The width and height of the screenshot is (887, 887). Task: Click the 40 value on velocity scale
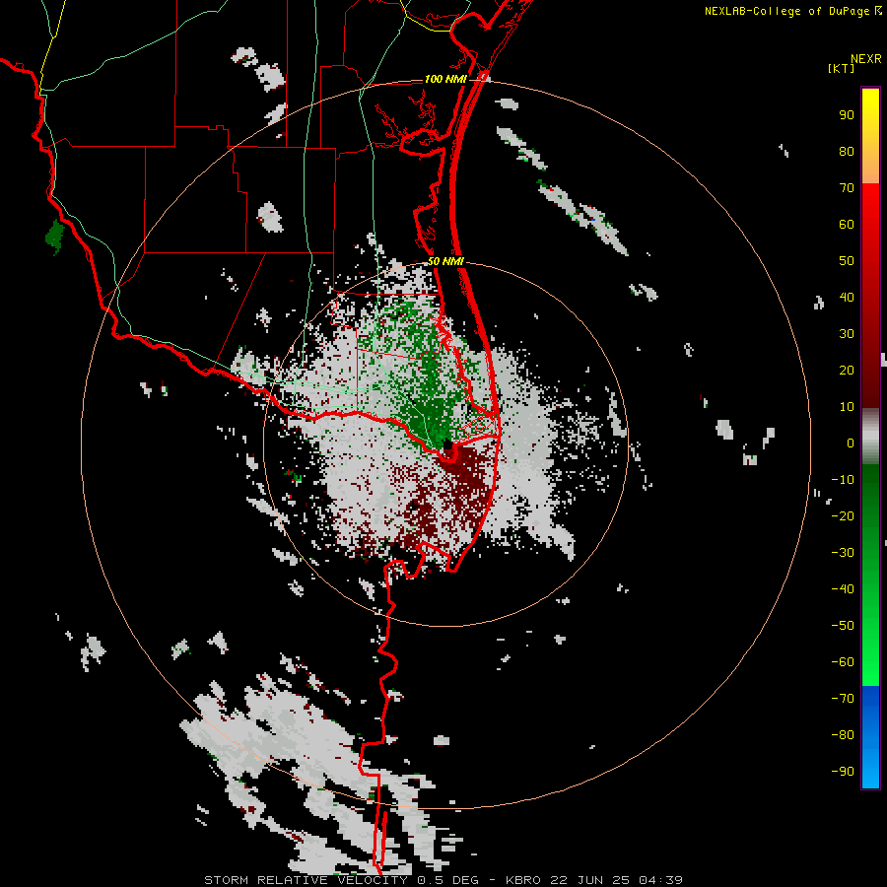[847, 298]
